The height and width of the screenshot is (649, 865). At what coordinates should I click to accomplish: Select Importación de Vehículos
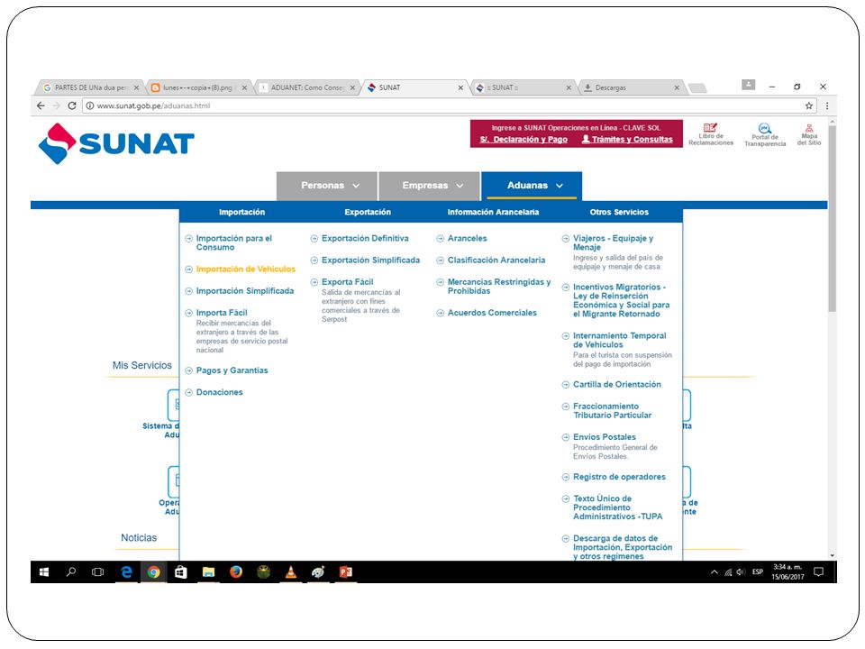[245, 270]
